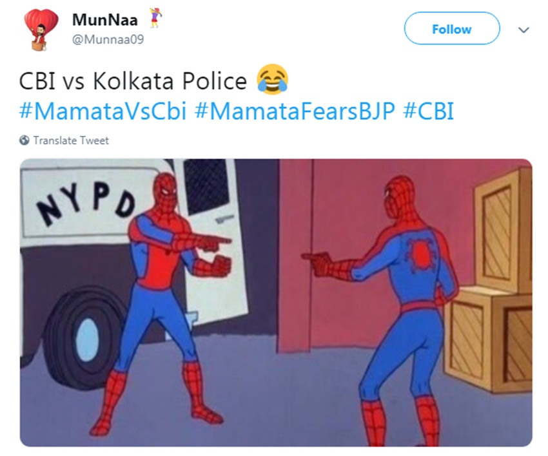Open MunNaa's profile avatar picture

point(41,30)
